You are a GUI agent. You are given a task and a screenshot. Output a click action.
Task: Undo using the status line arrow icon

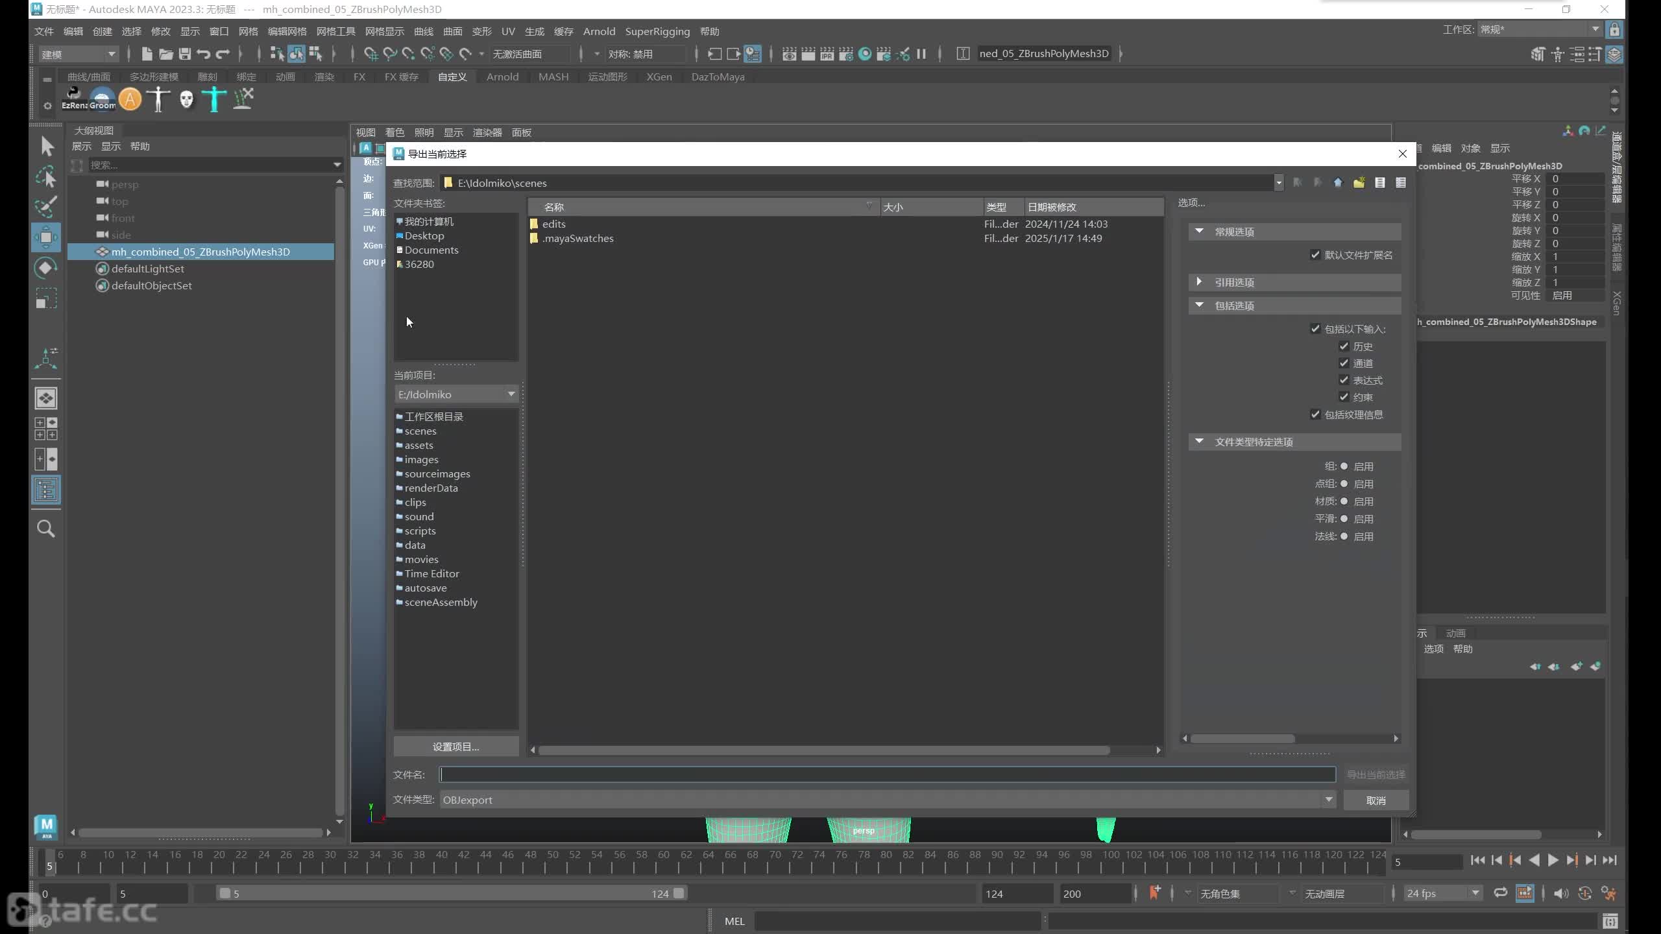coord(204,54)
